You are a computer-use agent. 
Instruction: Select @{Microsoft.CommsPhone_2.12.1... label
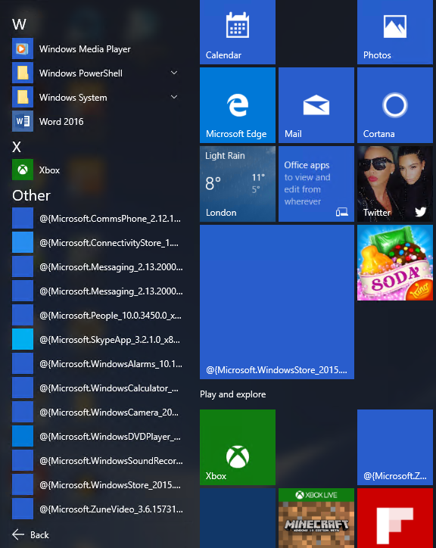pyautogui.click(x=111, y=219)
